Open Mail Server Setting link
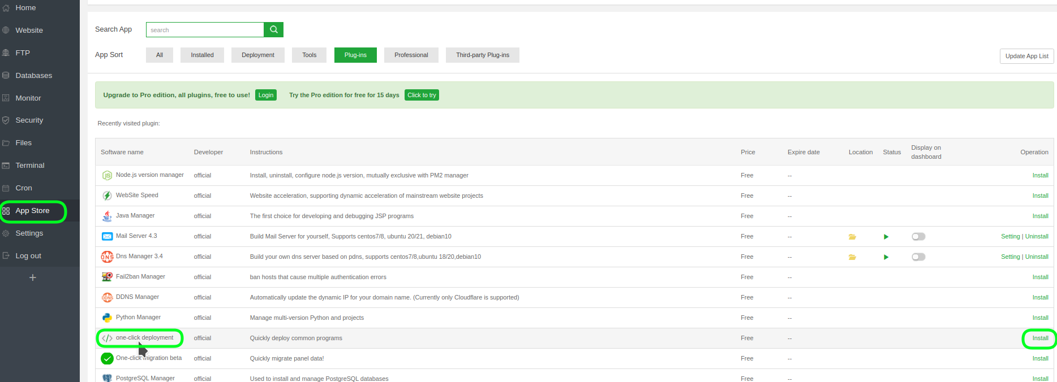The image size is (1057, 382). (1010, 236)
